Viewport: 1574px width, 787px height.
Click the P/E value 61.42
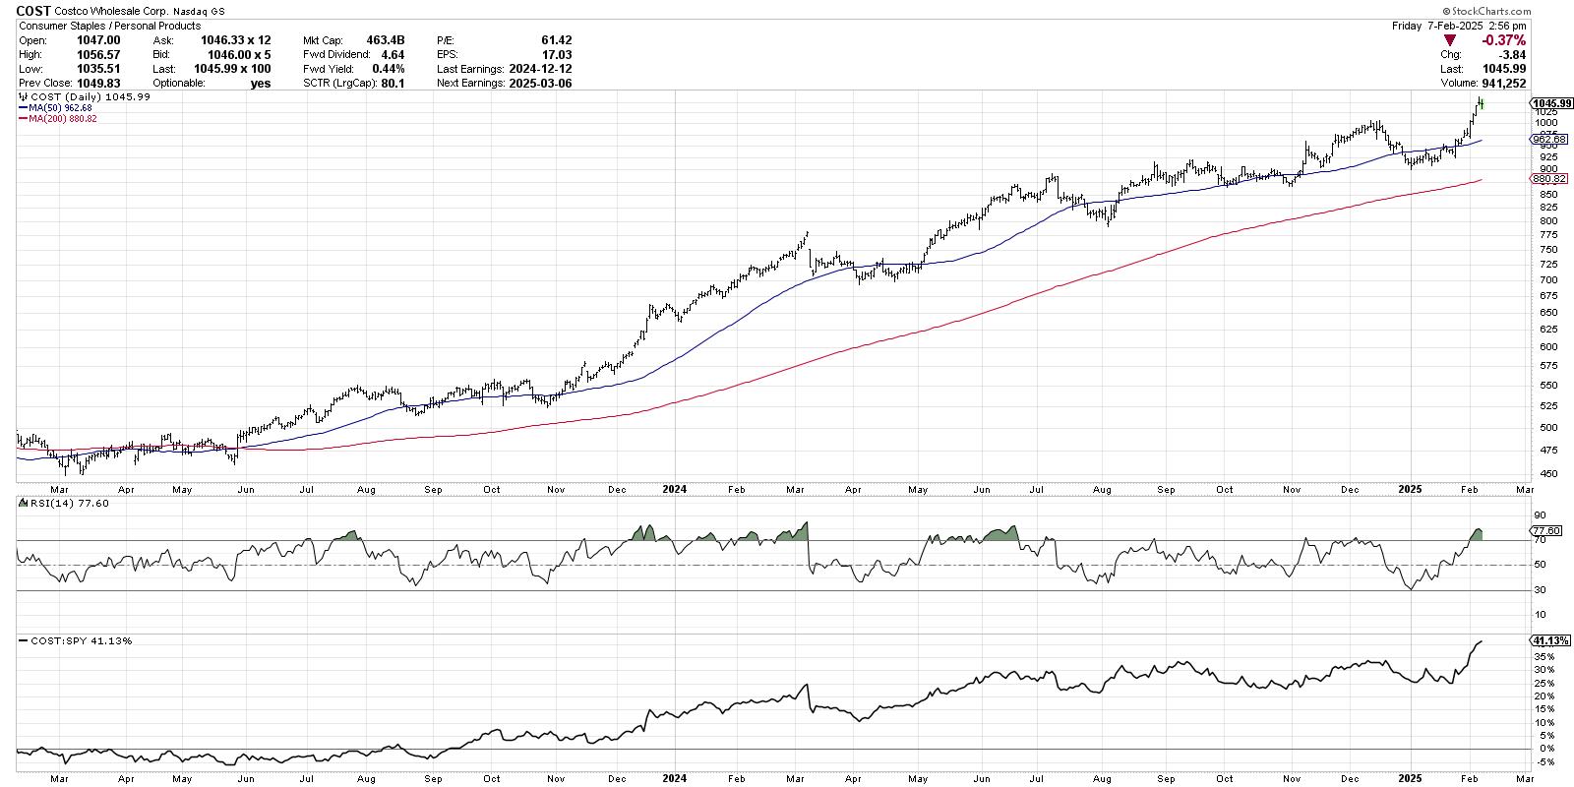click(556, 40)
